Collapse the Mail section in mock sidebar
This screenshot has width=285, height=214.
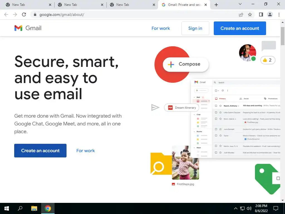tap(194, 97)
